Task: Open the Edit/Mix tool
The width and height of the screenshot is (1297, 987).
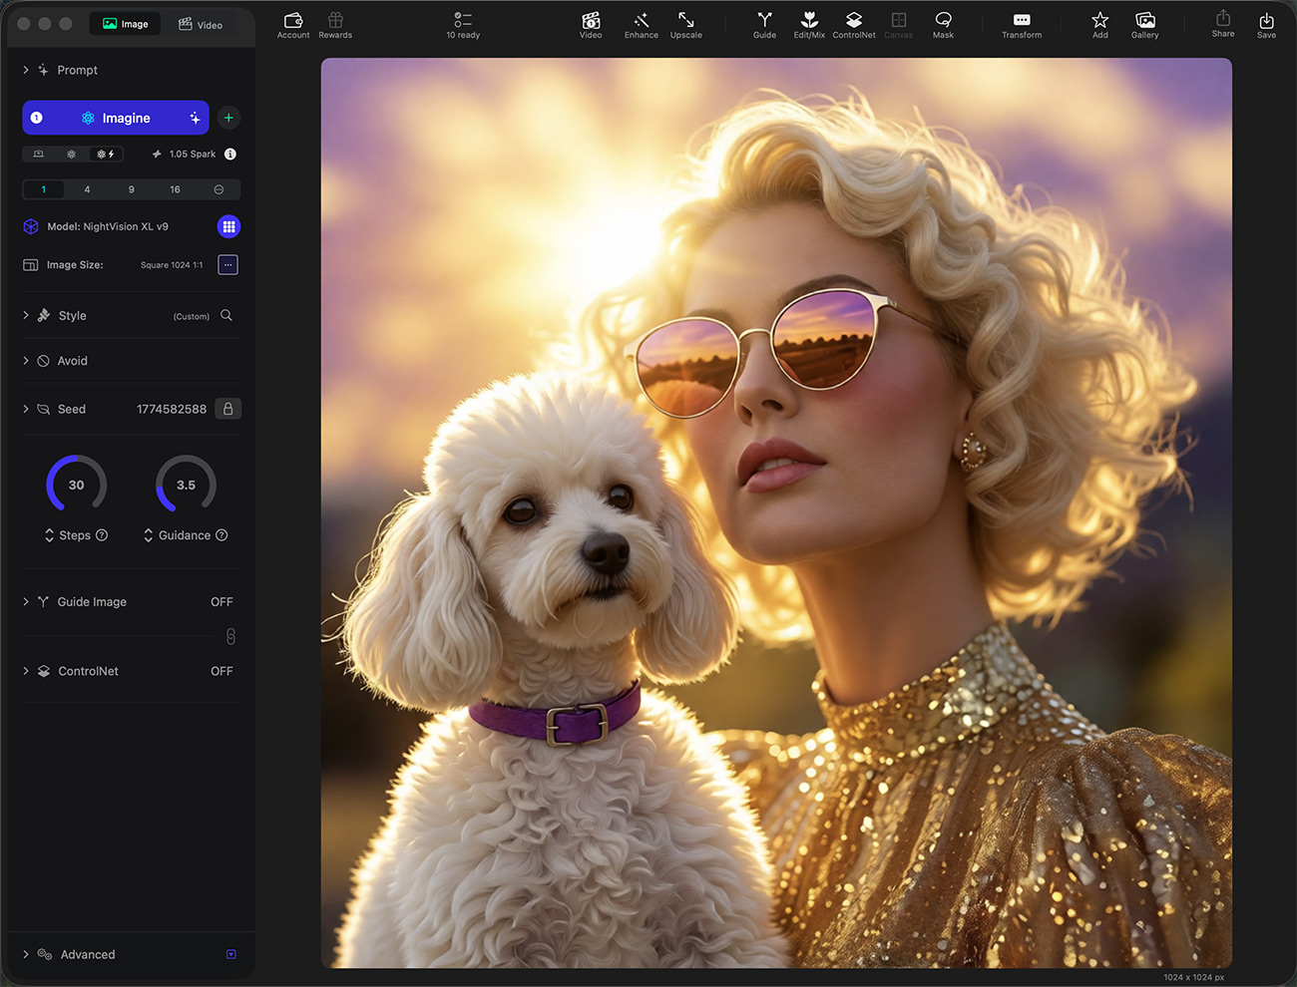Action: (x=809, y=25)
